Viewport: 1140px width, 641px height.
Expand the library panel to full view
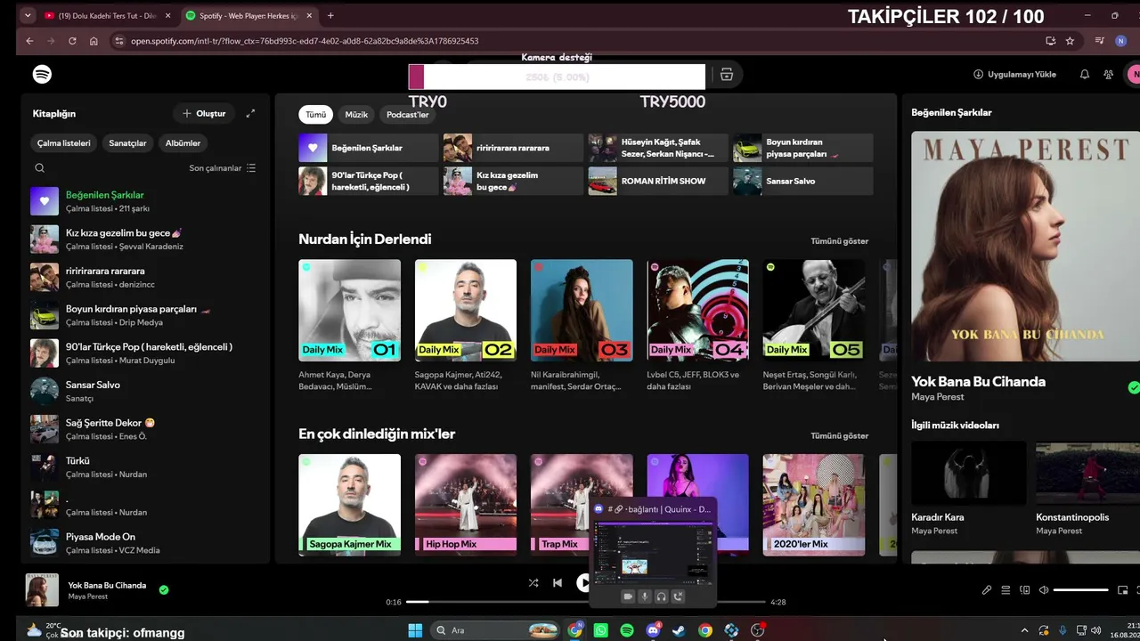tap(250, 114)
